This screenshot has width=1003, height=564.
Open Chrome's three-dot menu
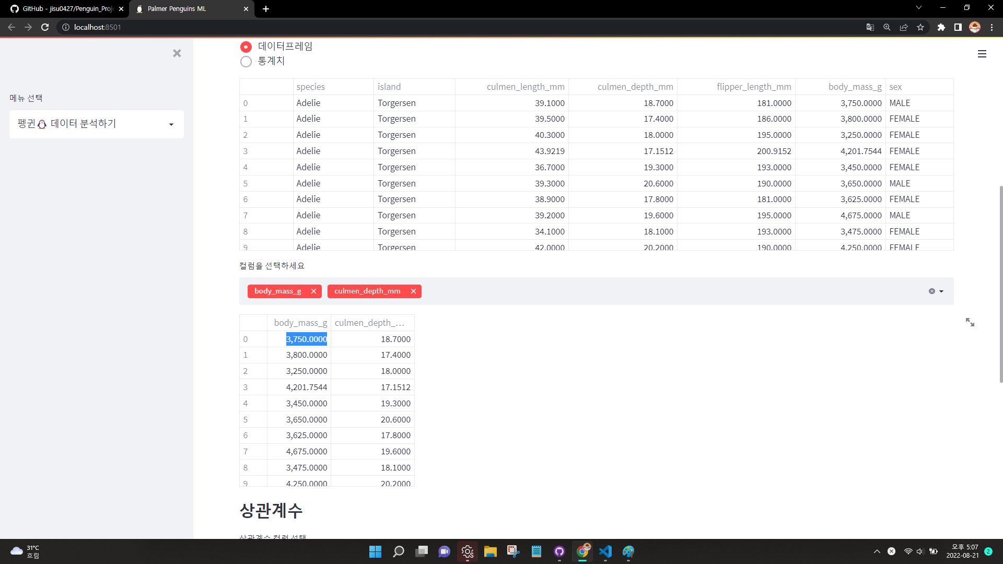click(x=992, y=27)
